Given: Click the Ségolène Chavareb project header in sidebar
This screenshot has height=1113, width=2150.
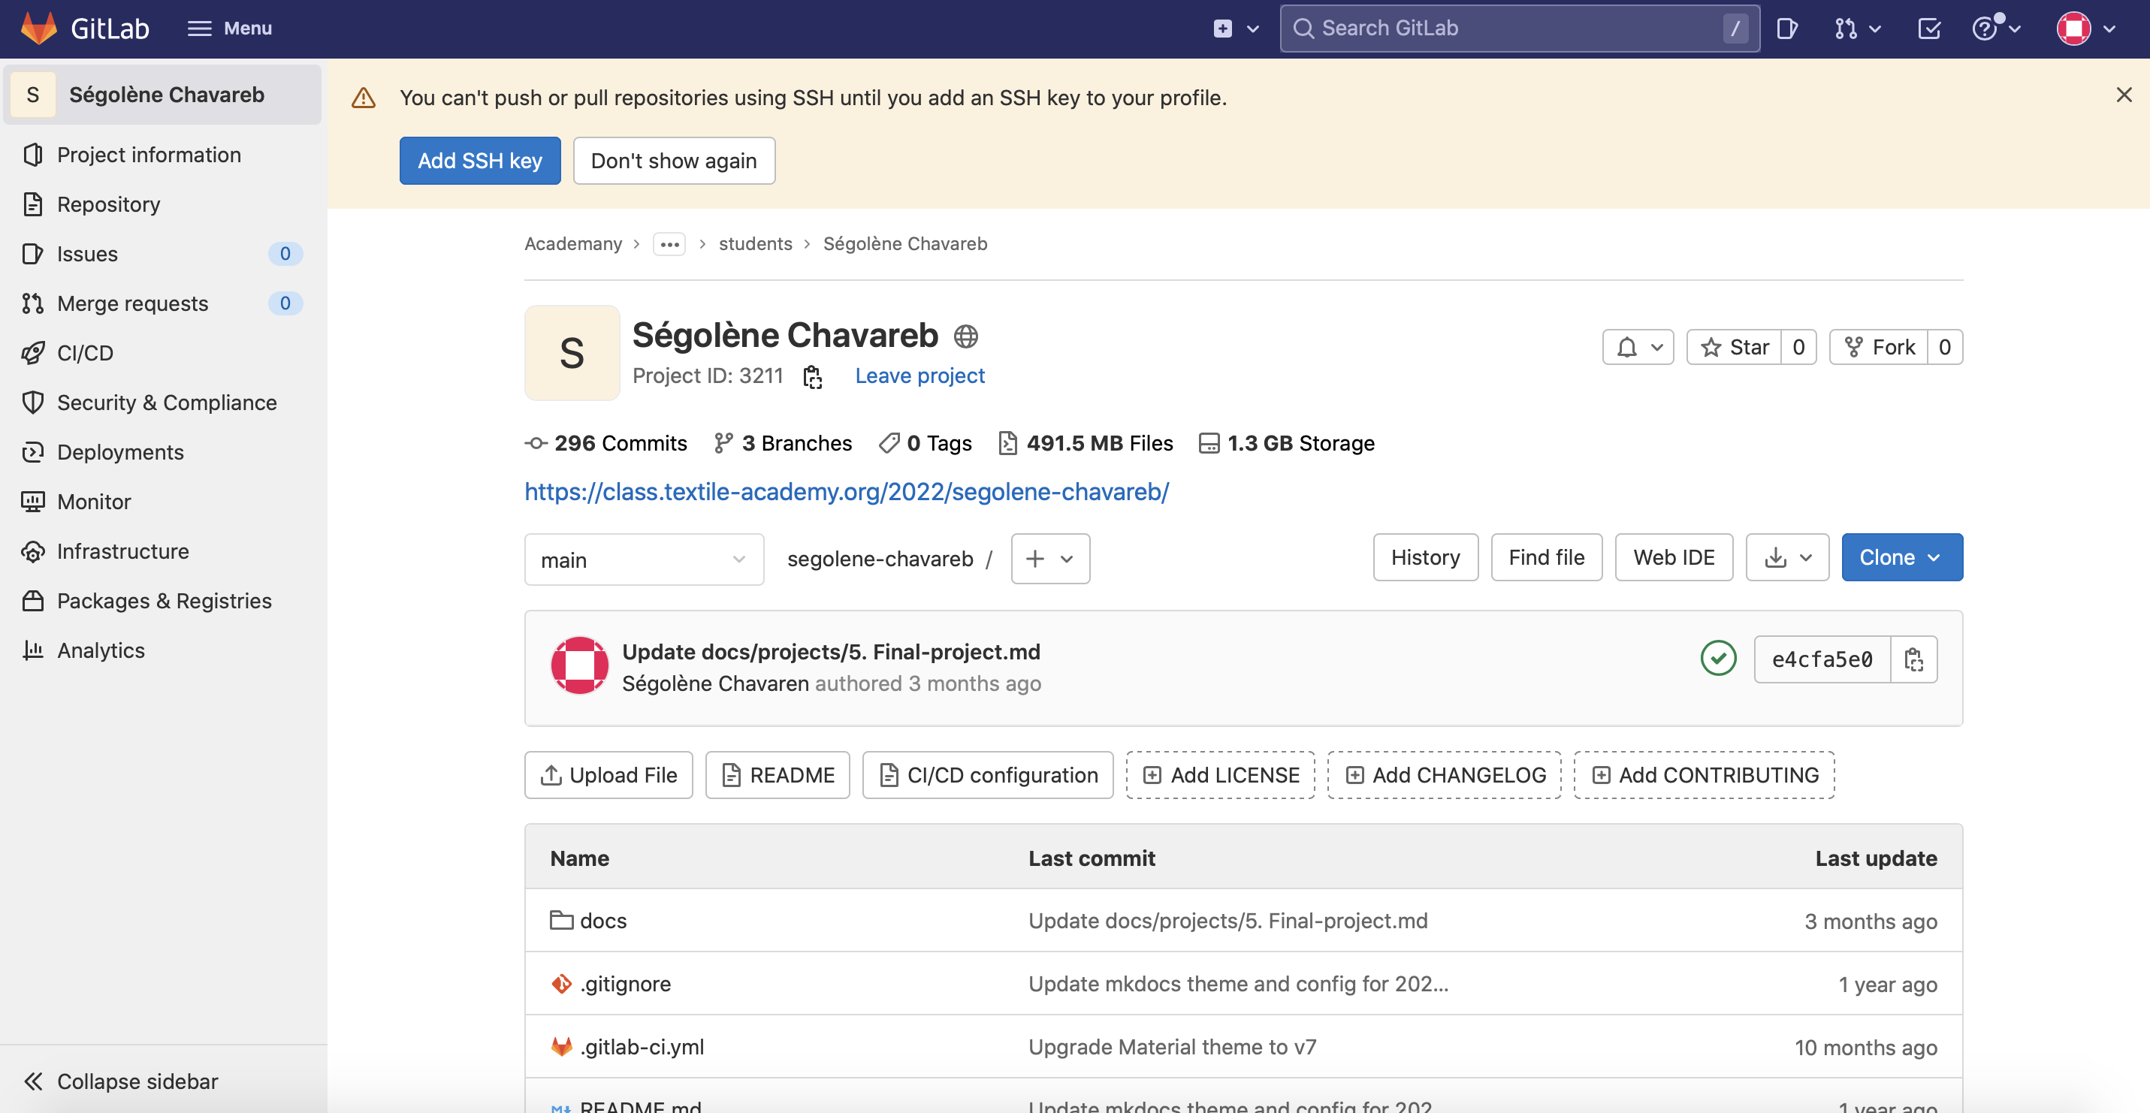Looking at the screenshot, I should click(x=163, y=95).
